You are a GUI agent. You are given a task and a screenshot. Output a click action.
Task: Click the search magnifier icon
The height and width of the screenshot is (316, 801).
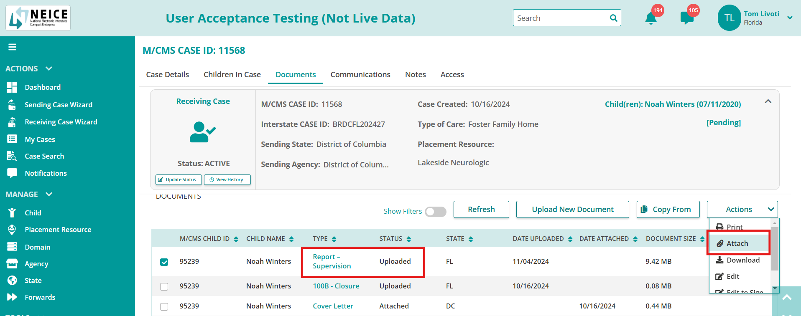pos(613,18)
